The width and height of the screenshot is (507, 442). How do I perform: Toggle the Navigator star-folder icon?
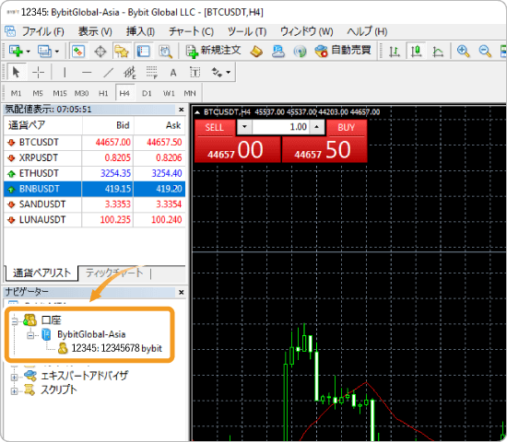click(122, 52)
